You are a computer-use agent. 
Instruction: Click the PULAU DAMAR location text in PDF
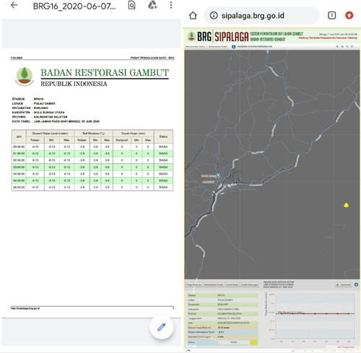pos(45,103)
